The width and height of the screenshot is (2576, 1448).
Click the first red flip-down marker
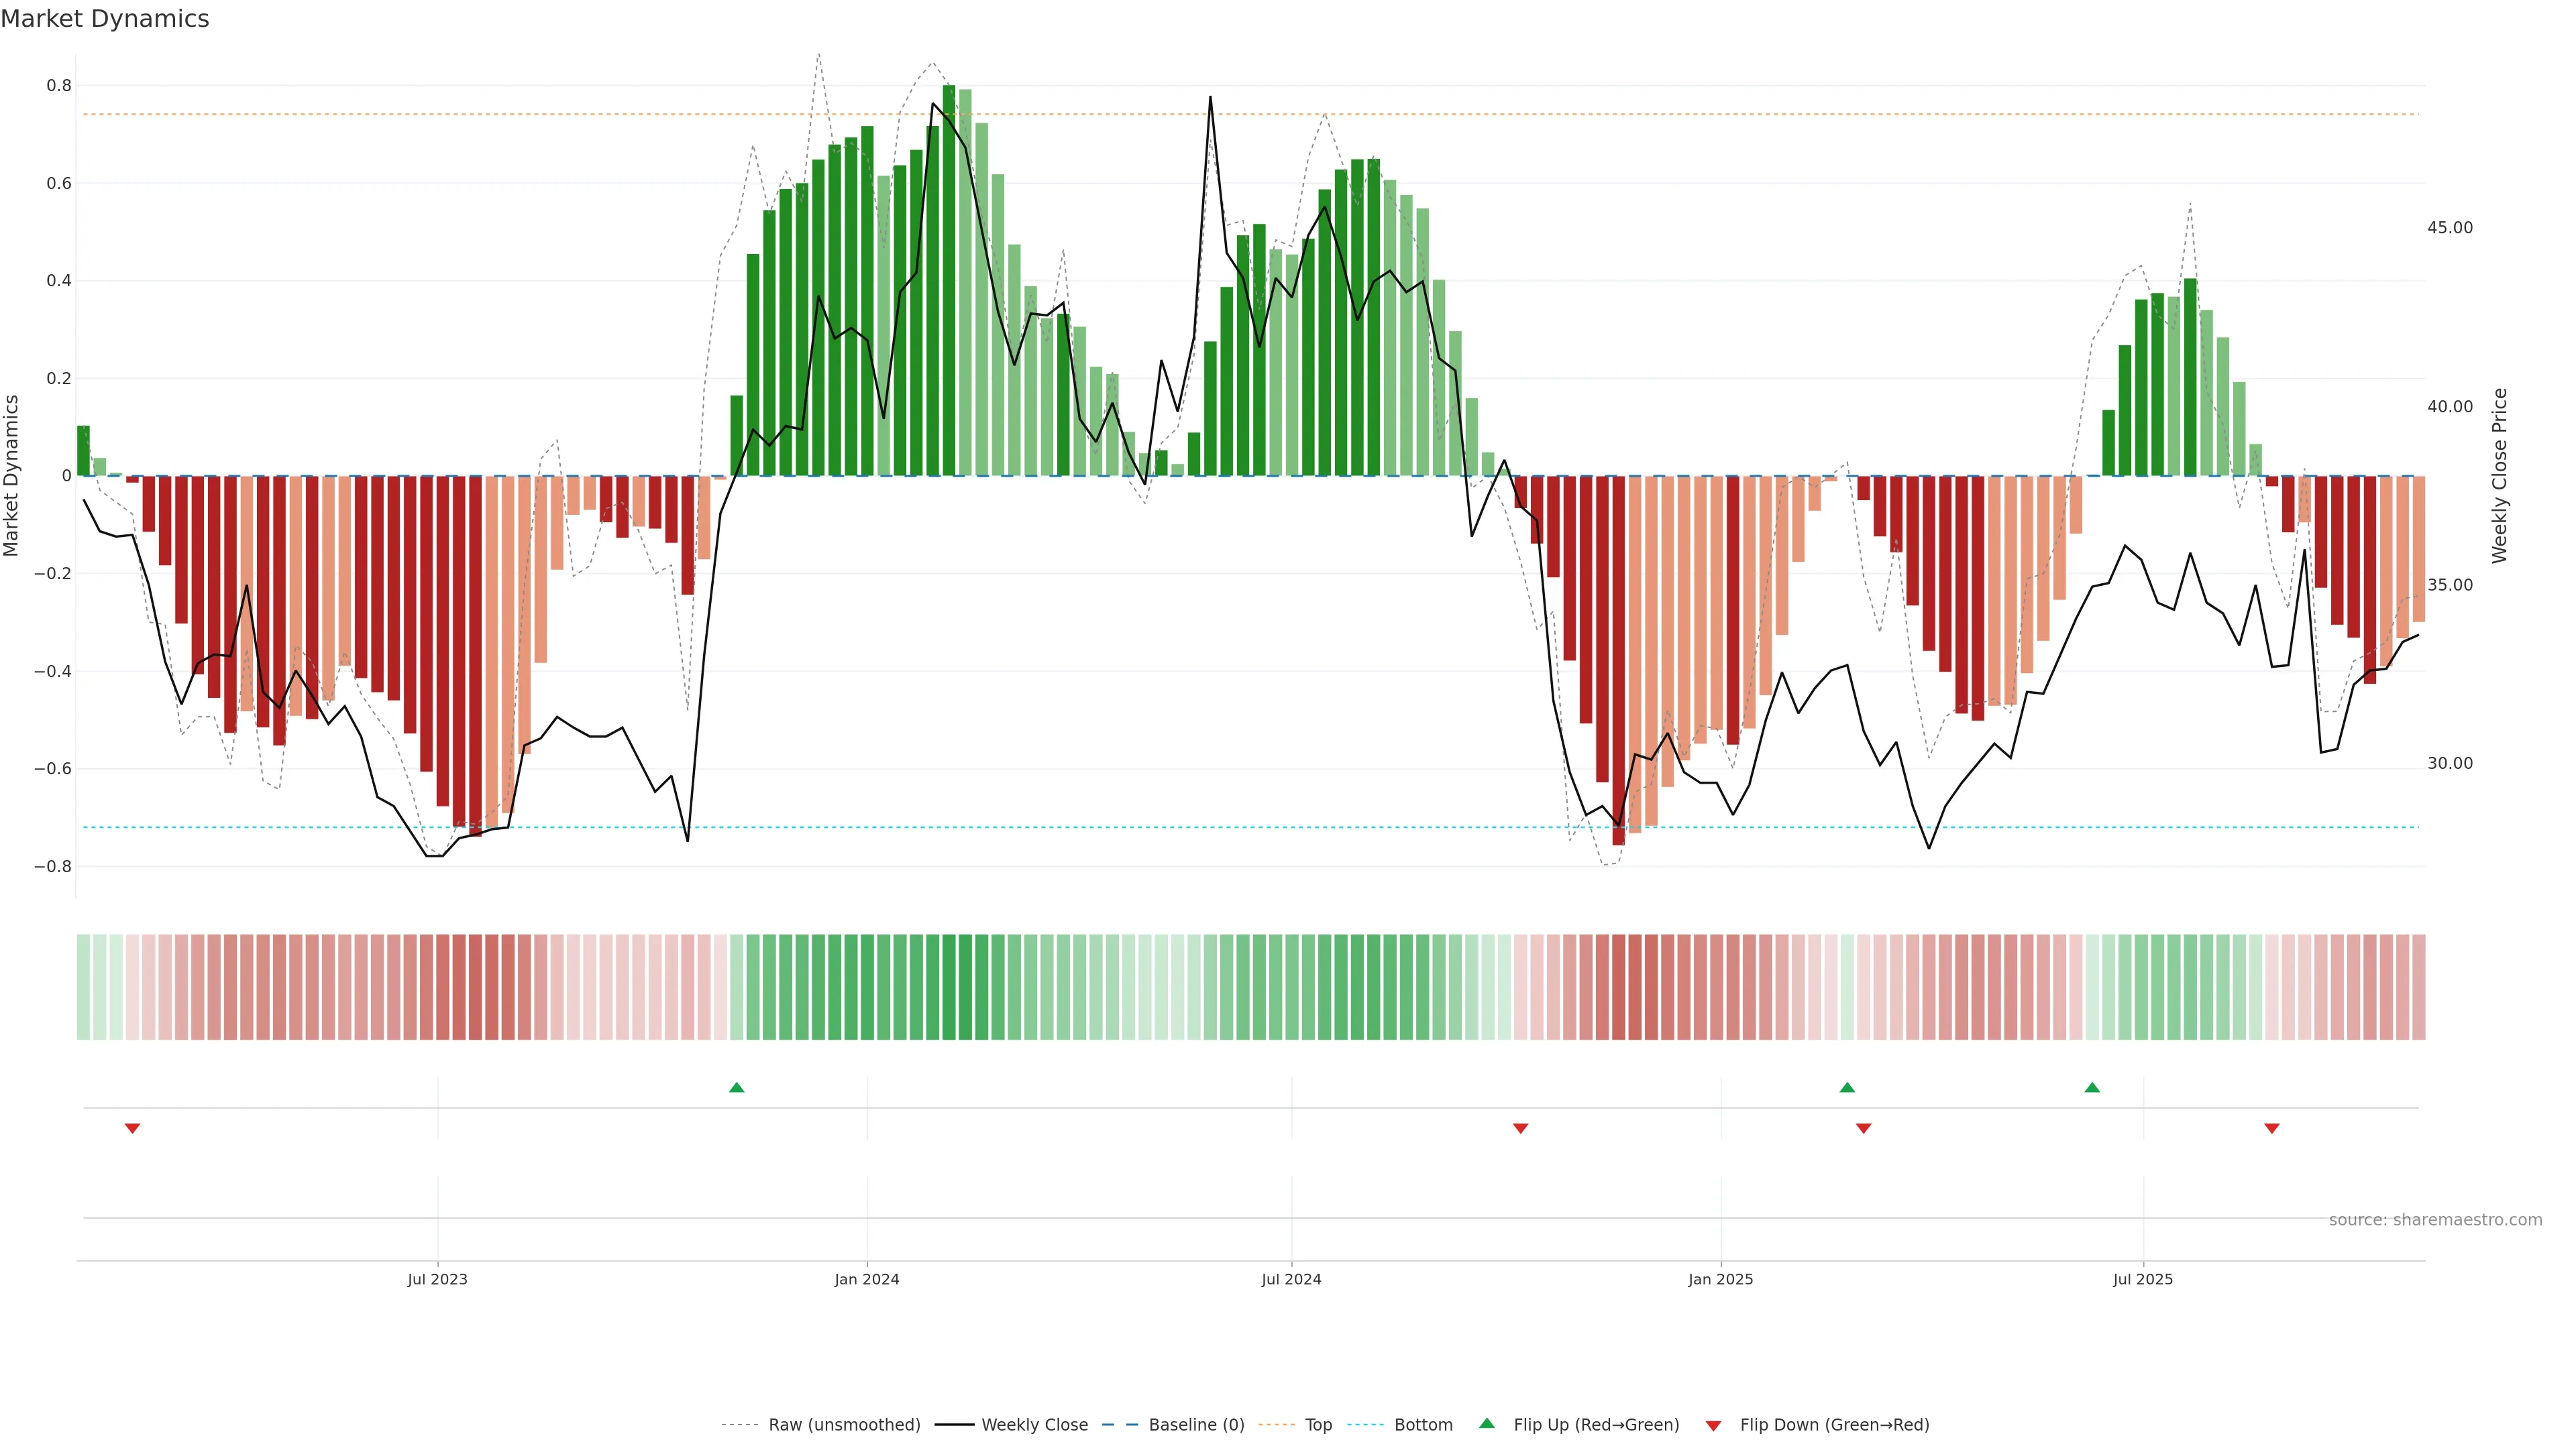(132, 1128)
